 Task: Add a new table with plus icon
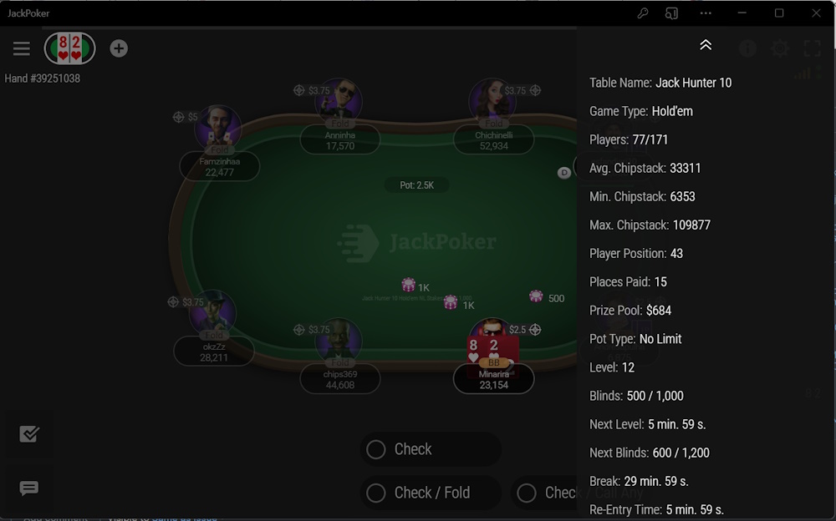pyautogui.click(x=119, y=48)
